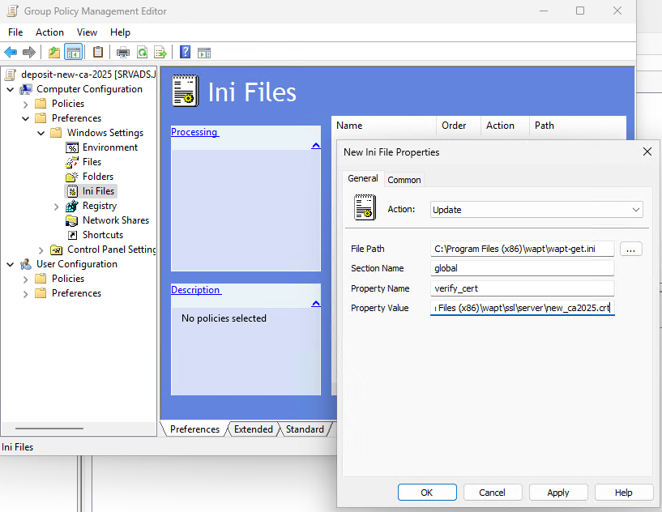The height and width of the screenshot is (512, 662).
Task: Click the OK button in the dialog
Action: coord(427,492)
